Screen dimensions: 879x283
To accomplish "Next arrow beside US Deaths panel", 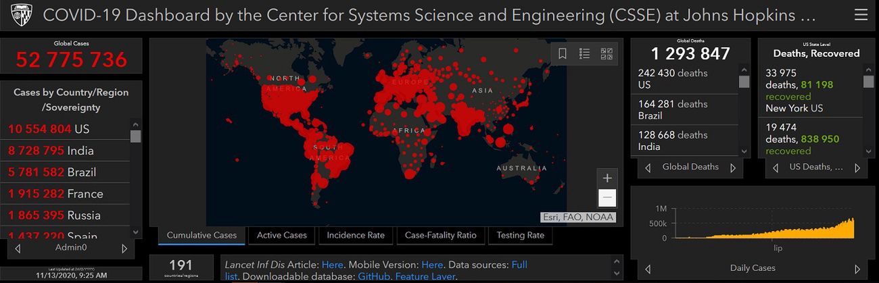I will pos(857,168).
